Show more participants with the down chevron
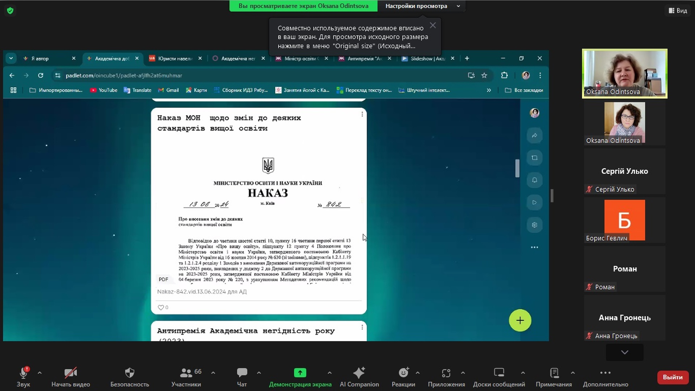 point(625,352)
